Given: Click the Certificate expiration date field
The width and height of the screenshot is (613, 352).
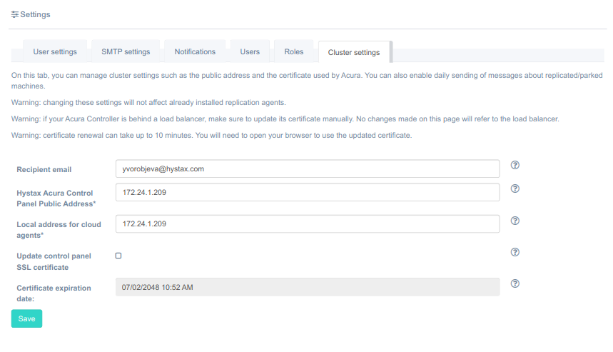Looking at the screenshot, I should [x=307, y=287].
